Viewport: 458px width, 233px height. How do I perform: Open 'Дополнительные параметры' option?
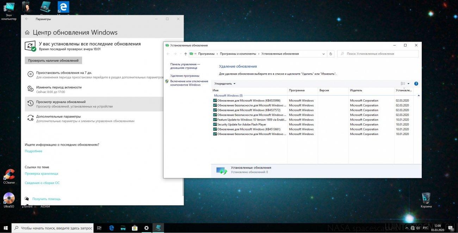point(94,118)
